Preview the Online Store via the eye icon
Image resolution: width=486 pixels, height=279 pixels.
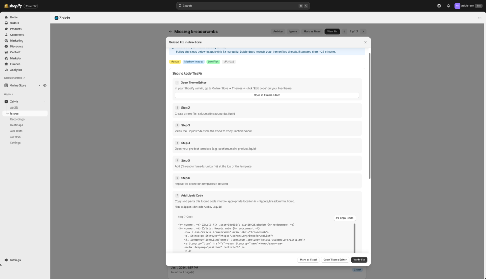pos(45,85)
